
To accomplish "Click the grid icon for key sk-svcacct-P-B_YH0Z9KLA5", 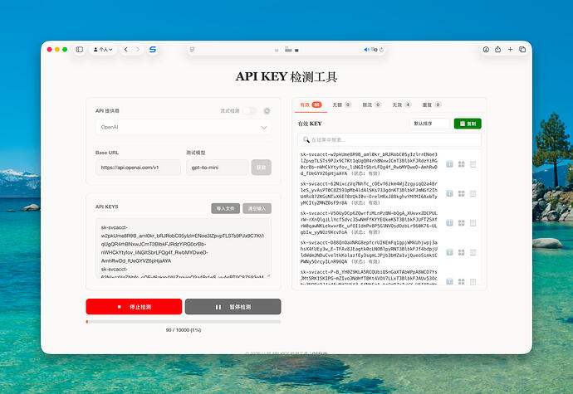I will pos(462,281).
